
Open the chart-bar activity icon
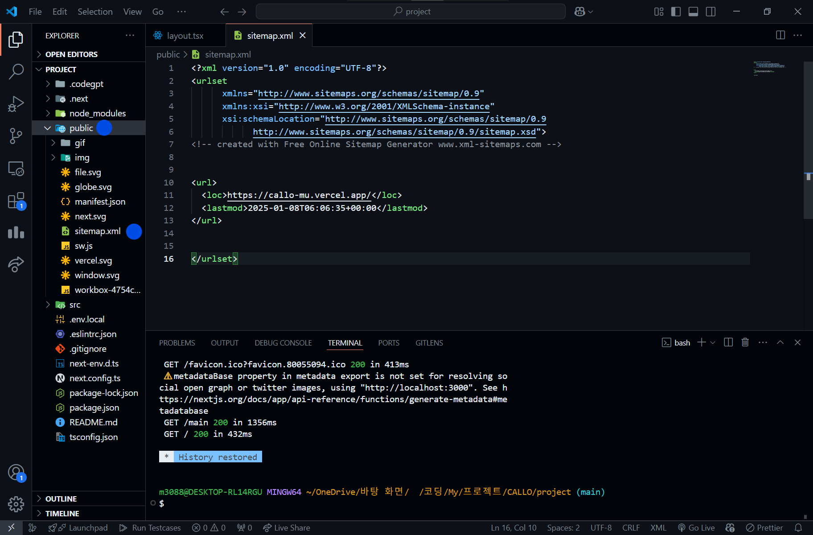[x=16, y=232]
